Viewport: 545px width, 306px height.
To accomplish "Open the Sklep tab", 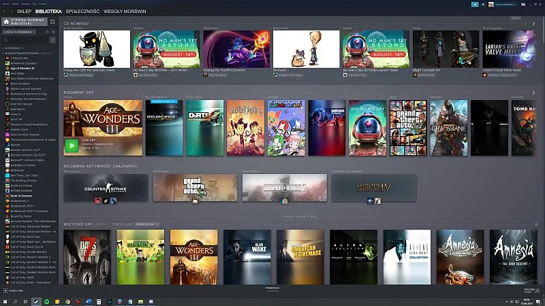I will click(25, 10).
